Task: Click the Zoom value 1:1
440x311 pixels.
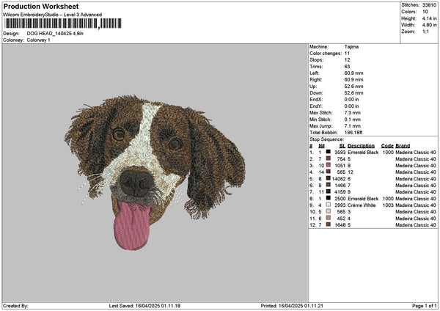Action: (x=425, y=32)
